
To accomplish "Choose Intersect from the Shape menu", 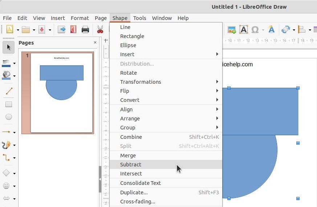I will point(166,174).
